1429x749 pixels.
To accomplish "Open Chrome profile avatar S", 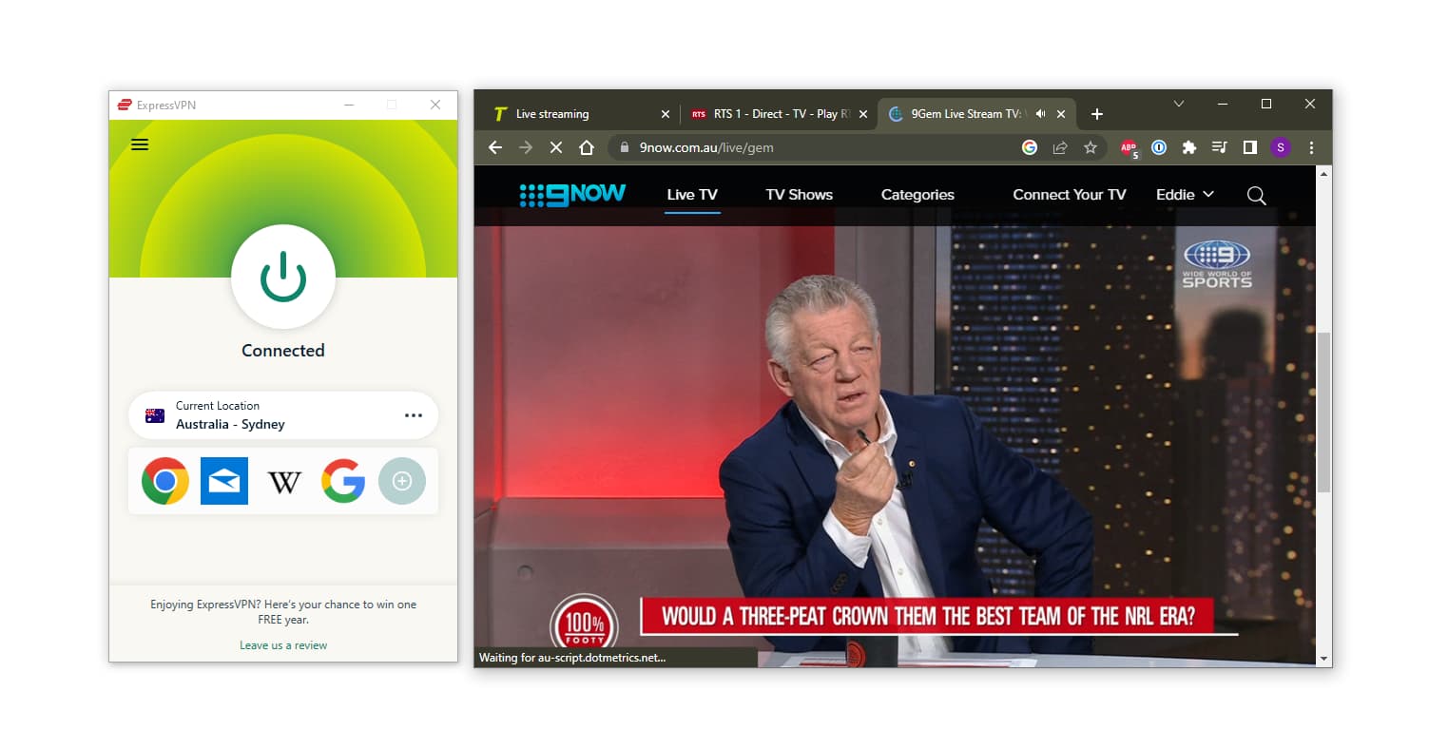I will coord(1281,147).
